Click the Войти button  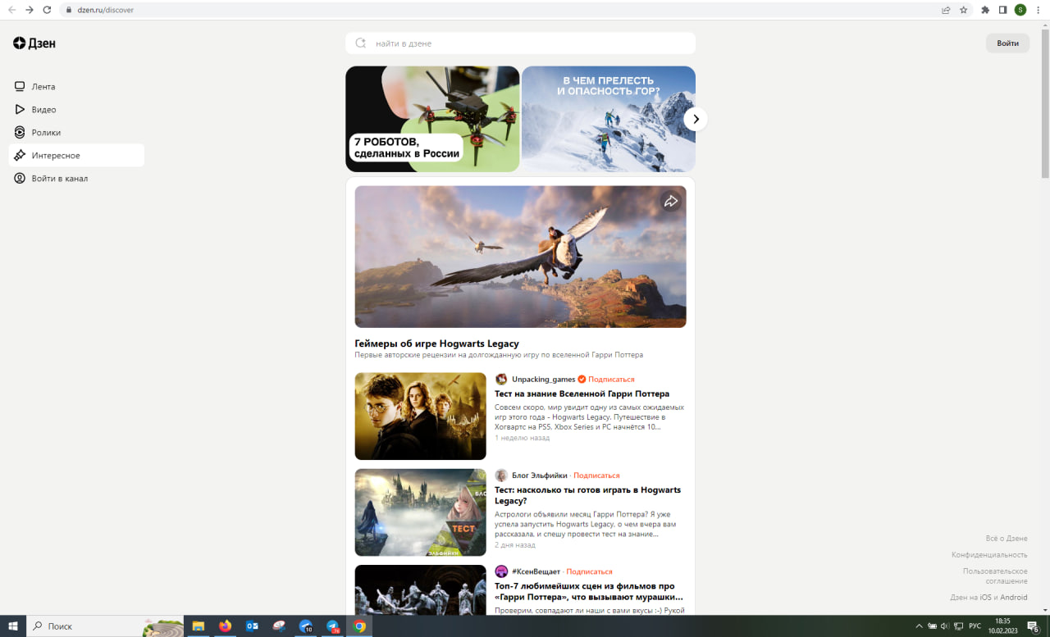[1007, 43]
